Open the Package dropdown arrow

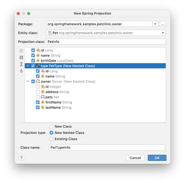155,24
